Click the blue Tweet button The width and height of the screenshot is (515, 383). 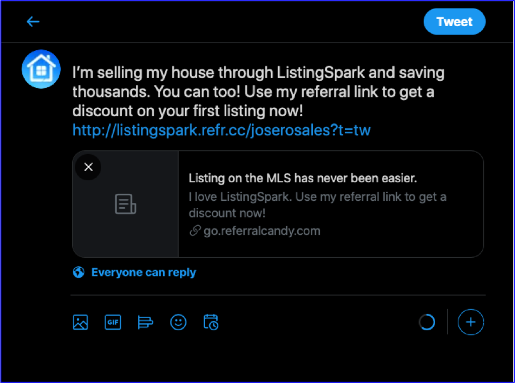(454, 22)
